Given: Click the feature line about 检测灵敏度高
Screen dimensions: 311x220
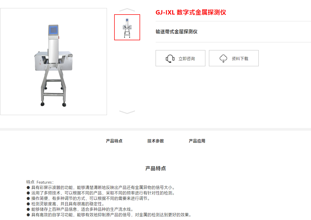Looking at the screenshot, I should 66,204.
